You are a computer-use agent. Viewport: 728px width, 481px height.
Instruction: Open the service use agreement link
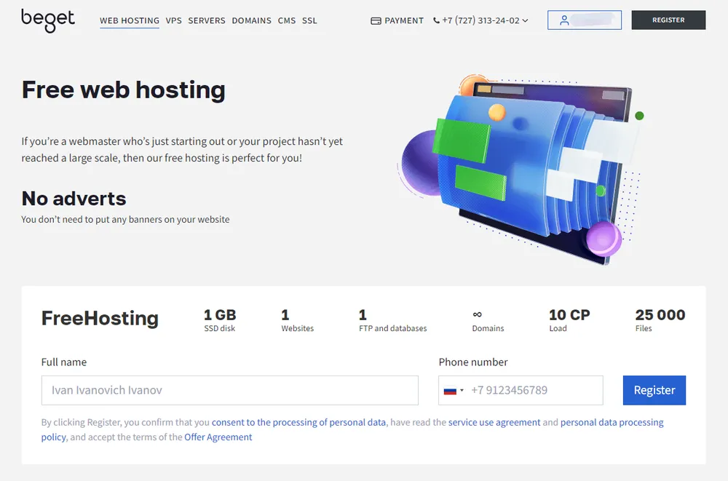click(494, 422)
